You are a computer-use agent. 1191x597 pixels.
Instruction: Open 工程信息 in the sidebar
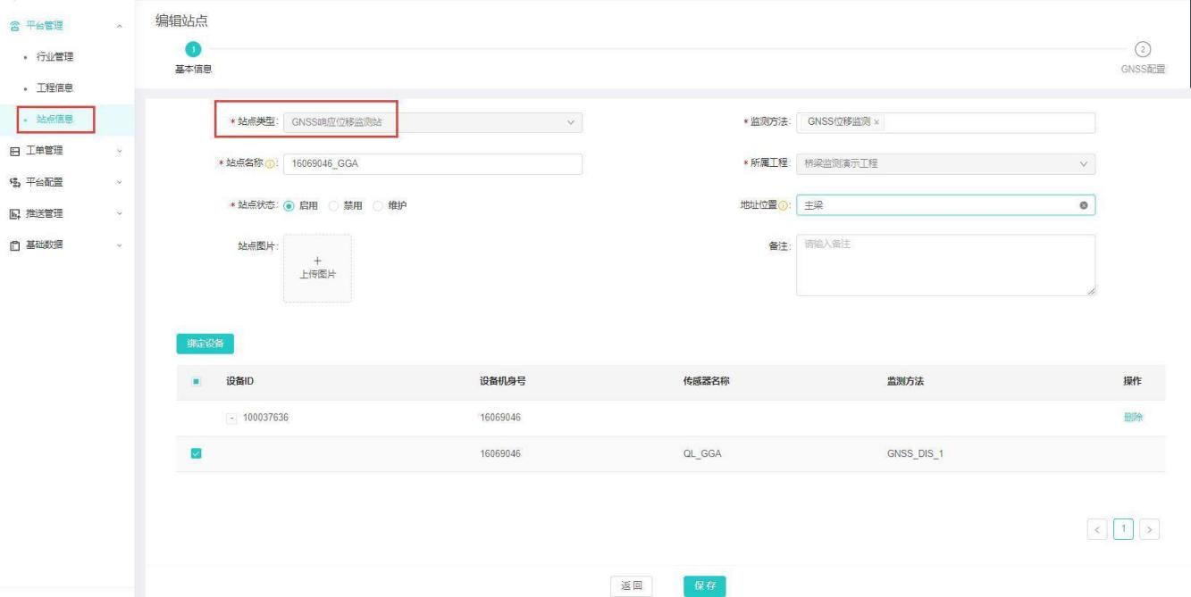tap(55, 87)
